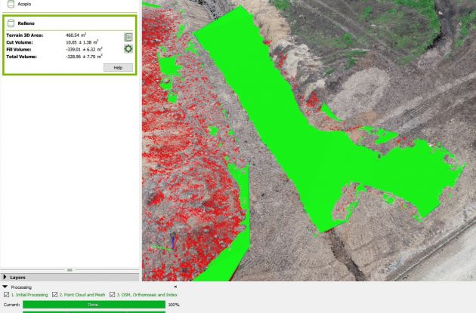Screen dimensions: 476x313
Task: Click the Help button in Relleno panel
Action: click(118, 67)
